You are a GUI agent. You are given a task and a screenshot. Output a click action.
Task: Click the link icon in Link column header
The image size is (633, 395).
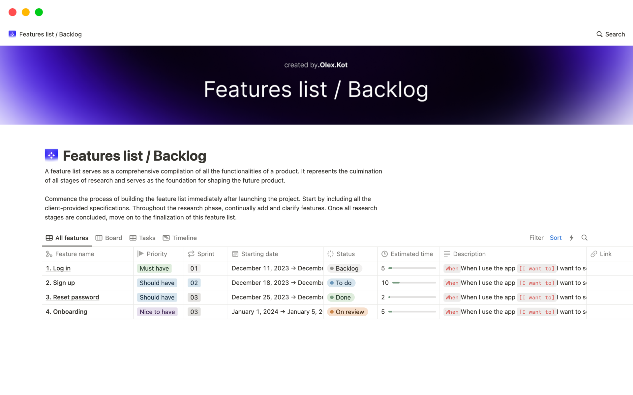click(594, 254)
